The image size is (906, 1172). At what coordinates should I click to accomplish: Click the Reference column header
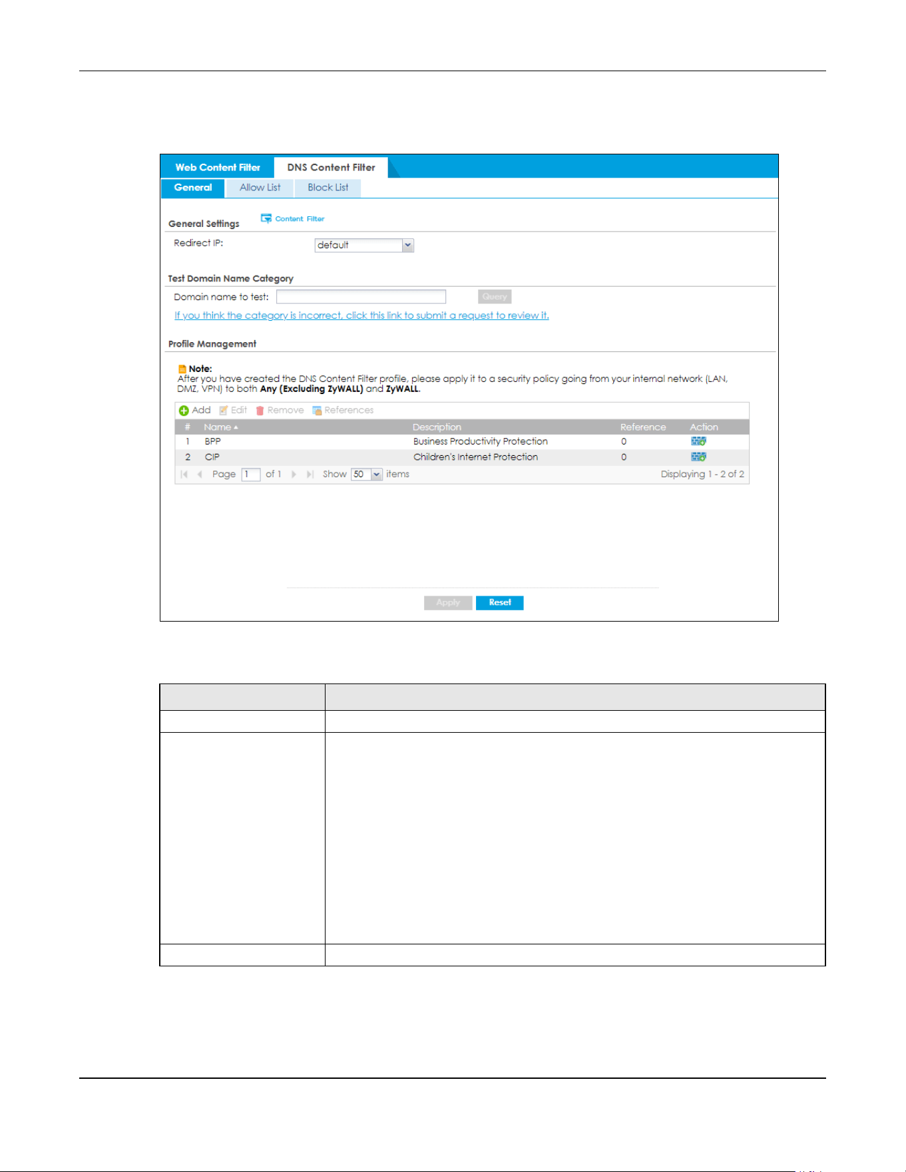click(643, 427)
